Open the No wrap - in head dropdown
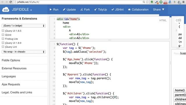 coord(24,52)
